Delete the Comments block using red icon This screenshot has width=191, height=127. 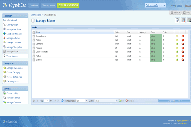[183, 44]
